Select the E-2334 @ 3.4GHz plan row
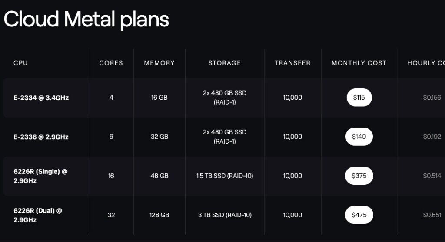The image size is (445, 242). pos(41,98)
